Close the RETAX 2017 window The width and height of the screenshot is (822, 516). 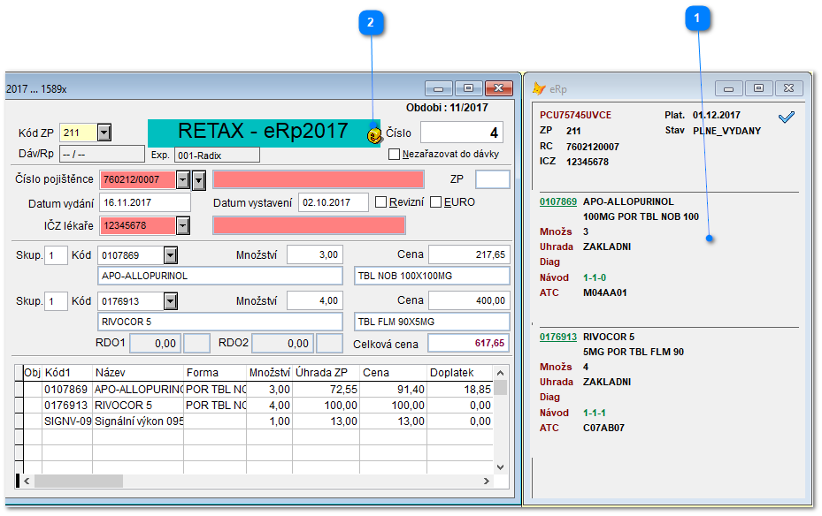click(498, 88)
